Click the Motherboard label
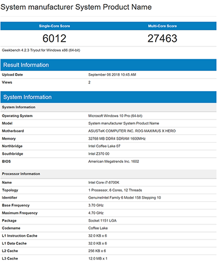Image resolution: width=217 pixels, height=265 pixels. point(13,131)
